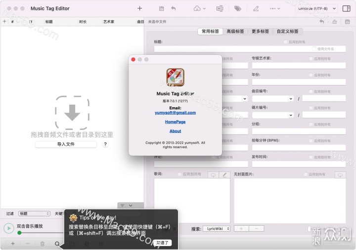Click the question mark help button

pyautogui.click(x=105, y=144)
